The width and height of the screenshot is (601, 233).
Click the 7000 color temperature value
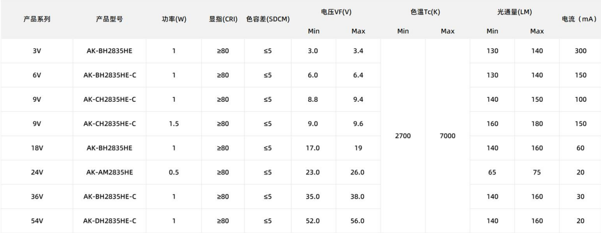click(x=447, y=136)
